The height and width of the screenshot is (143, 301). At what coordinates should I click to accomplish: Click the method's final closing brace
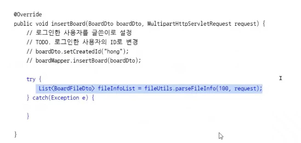tap(16, 135)
